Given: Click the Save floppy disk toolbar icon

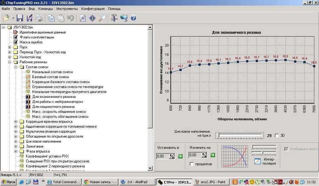Looking at the screenshot, I should [x=20, y=18].
